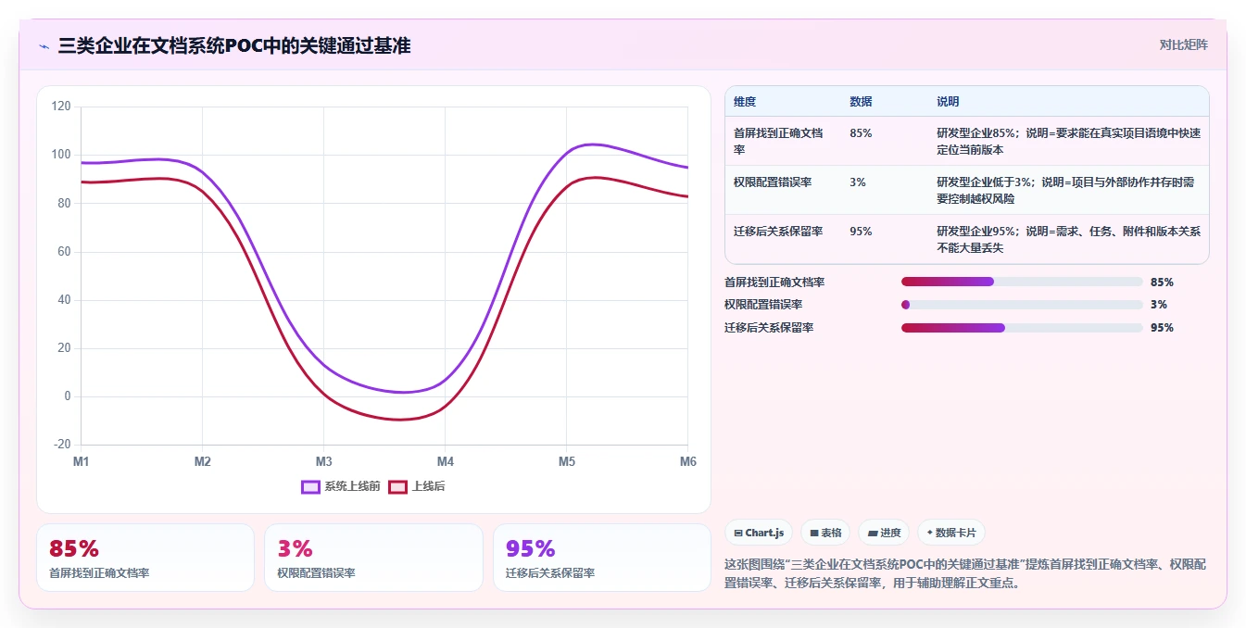Click the 120 y-axis label
This screenshot has height=628, width=1246.
tap(61, 107)
